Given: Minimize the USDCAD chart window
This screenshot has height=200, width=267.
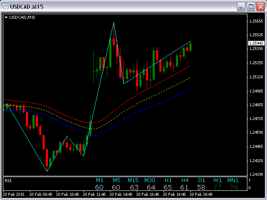Looking at the screenshot, I should (x=241, y=7).
